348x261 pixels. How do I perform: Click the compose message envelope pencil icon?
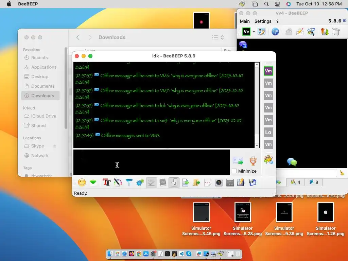(300, 32)
